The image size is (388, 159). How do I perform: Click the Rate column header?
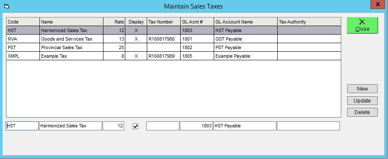[x=114, y=22]
